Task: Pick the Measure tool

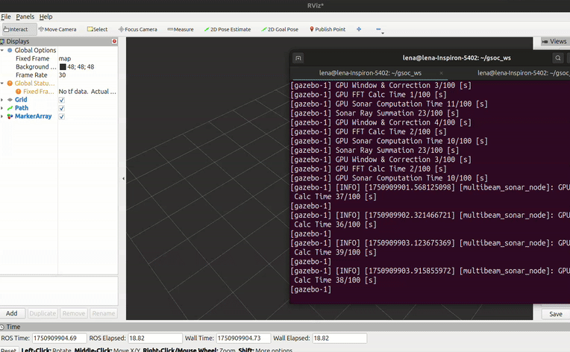Action: pos(181,29)
